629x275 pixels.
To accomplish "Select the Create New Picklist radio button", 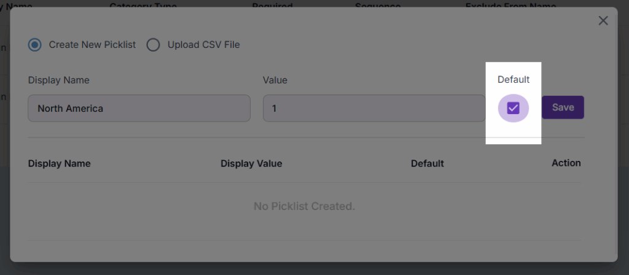I will point(35,44).
